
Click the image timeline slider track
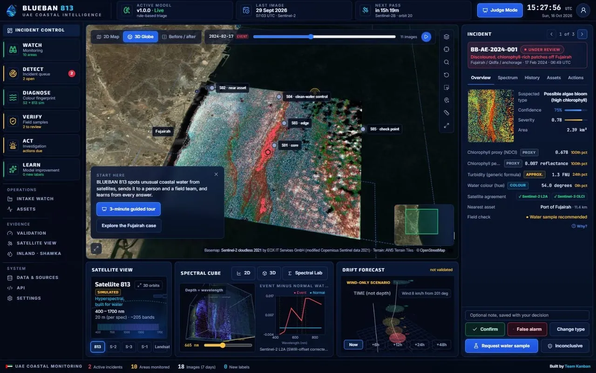tap(324, 37)
